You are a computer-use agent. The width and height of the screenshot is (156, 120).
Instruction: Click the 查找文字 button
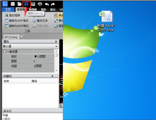pyautogui.click(x=40, y=21)
